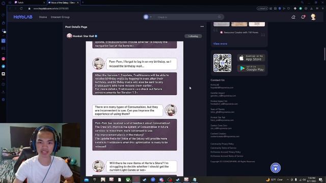Click the Community Privacy Policy link

[x=222, y=144]
